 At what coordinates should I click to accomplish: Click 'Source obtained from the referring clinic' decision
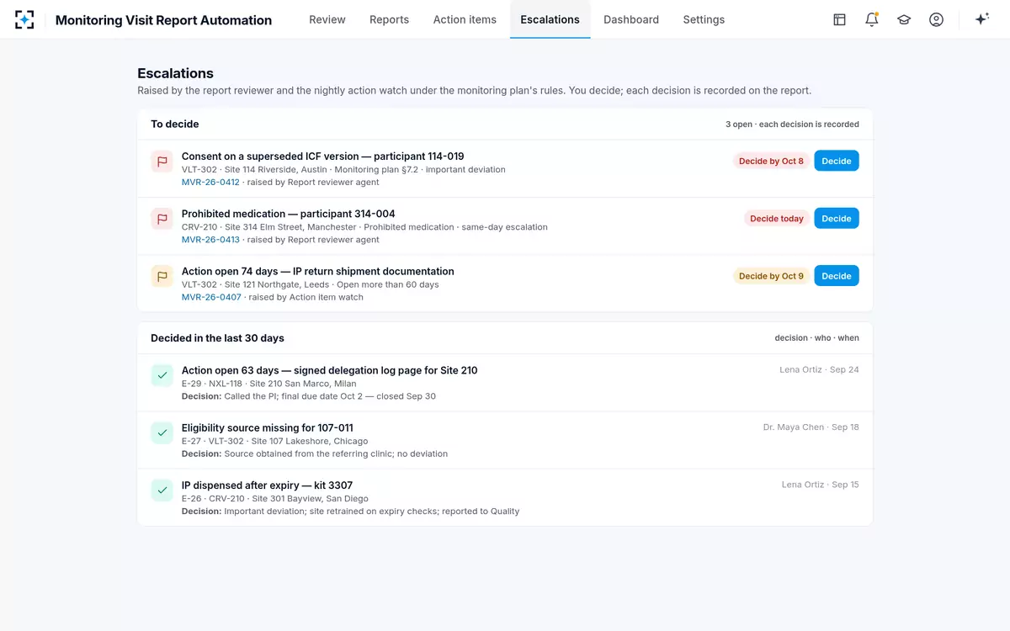315,453
